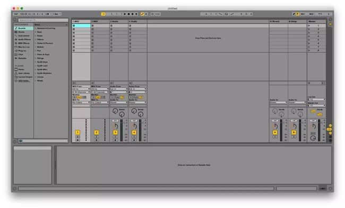Screen dimensions: 345x208
Task: Select MIDI Effects category in browser
Action: point(23,43)
